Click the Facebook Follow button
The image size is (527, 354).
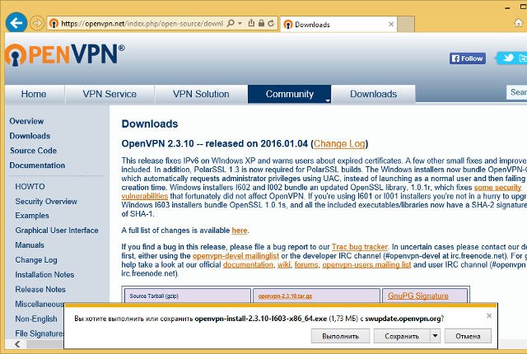(x=468, y=58)
